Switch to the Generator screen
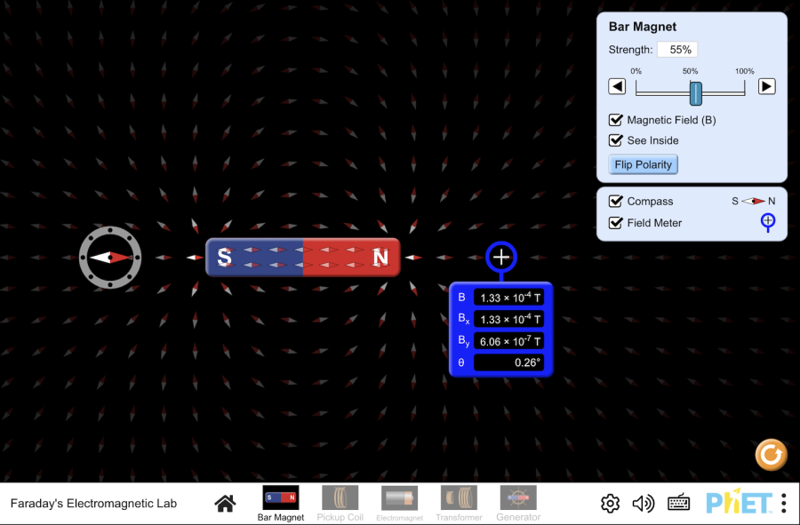 (518, 503)
